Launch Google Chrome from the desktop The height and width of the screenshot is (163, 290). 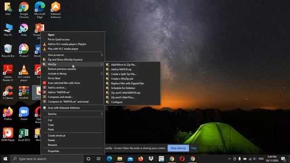point(24,10)
